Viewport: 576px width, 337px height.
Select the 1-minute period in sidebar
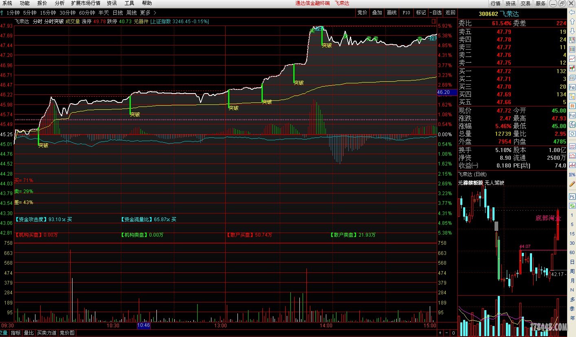(572, 215)
